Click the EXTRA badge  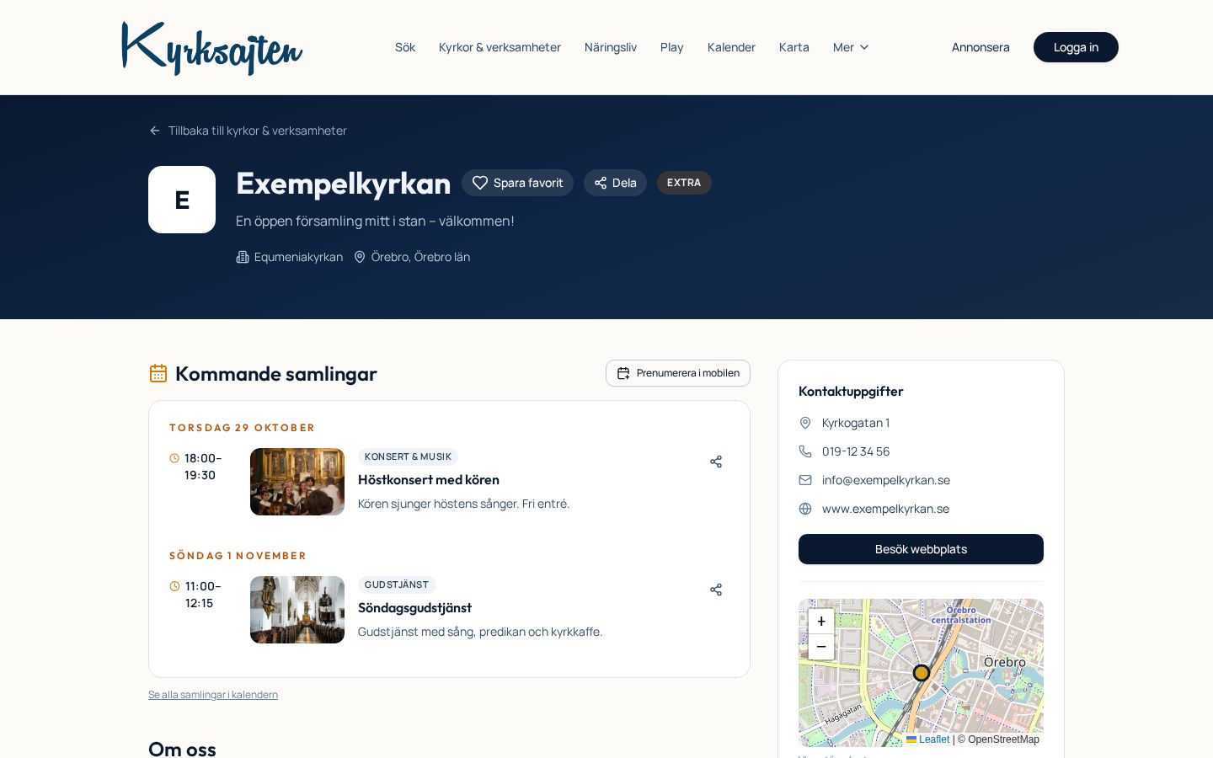684,183
